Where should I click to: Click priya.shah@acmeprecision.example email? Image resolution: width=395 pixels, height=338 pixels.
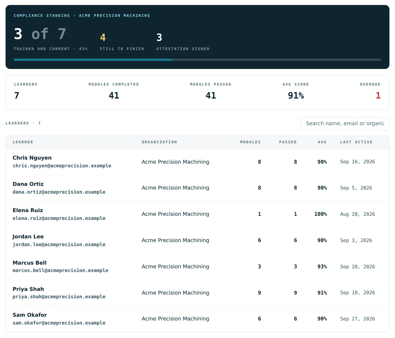pyautogui.click(x=59, y=297)
